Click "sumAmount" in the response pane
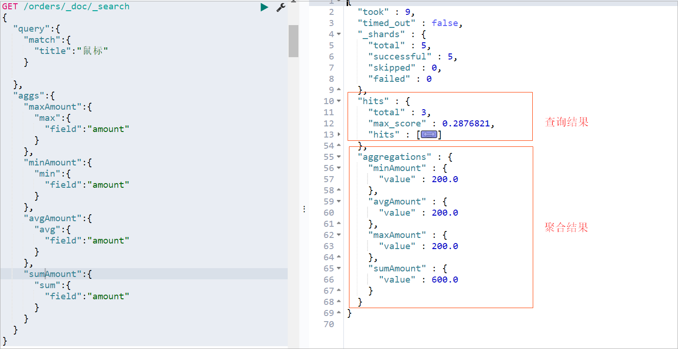The height and width of the screenshot is (349, 678). [x=397, y=268]
